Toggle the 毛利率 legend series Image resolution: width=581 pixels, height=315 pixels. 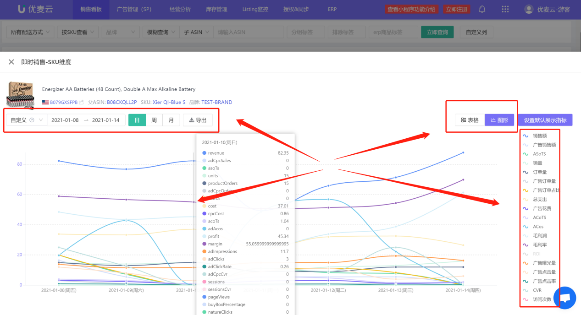(x=540, y=245)
